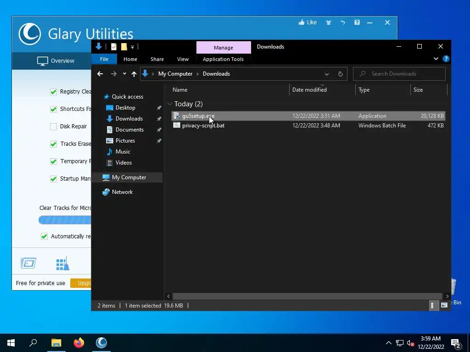
Task: Open the File menu in Explorer
Action: point(104,59)
